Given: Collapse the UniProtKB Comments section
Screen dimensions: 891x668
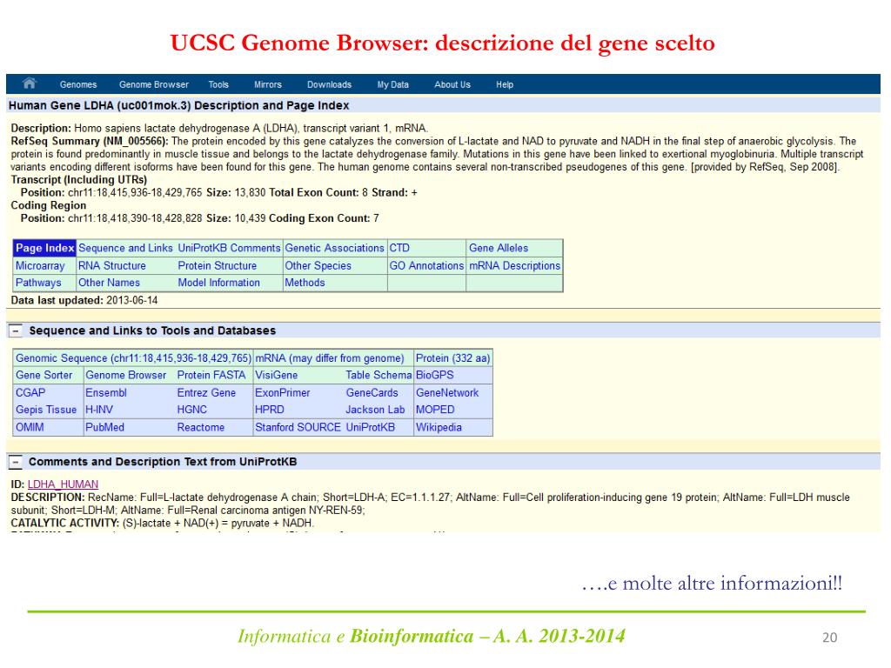Looking at the screenshot, I should point(16,462).
